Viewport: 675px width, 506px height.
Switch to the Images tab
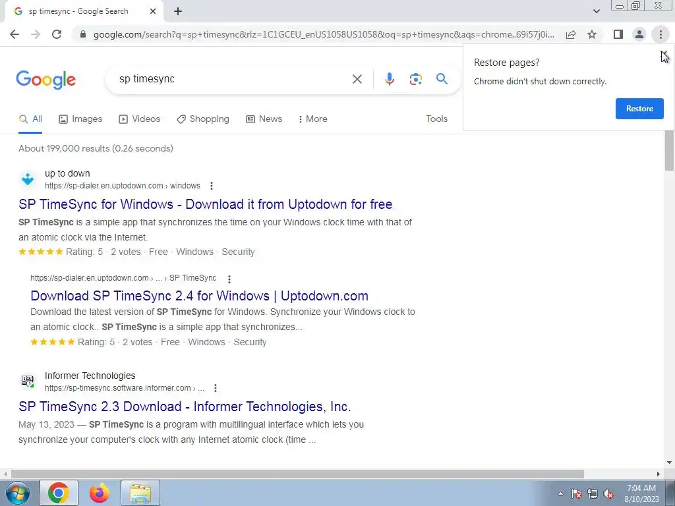coord(80,119)
